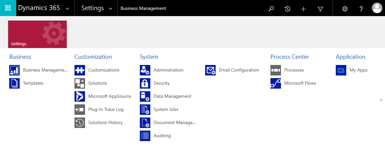Viewport: 385px width, 148px height.
Task: Open Customizations link
Action: [x=104, y=70]
